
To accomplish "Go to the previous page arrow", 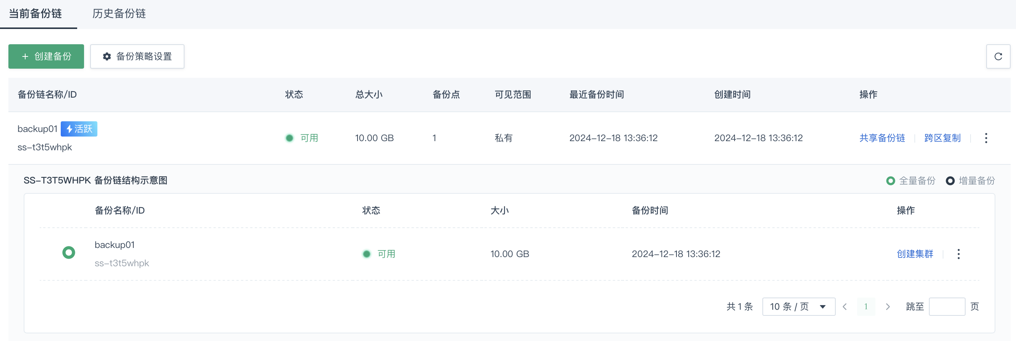I will pos(845,307).
